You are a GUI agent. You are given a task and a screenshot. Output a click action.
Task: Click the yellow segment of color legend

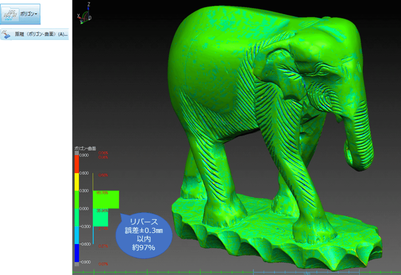click(77, 182)
